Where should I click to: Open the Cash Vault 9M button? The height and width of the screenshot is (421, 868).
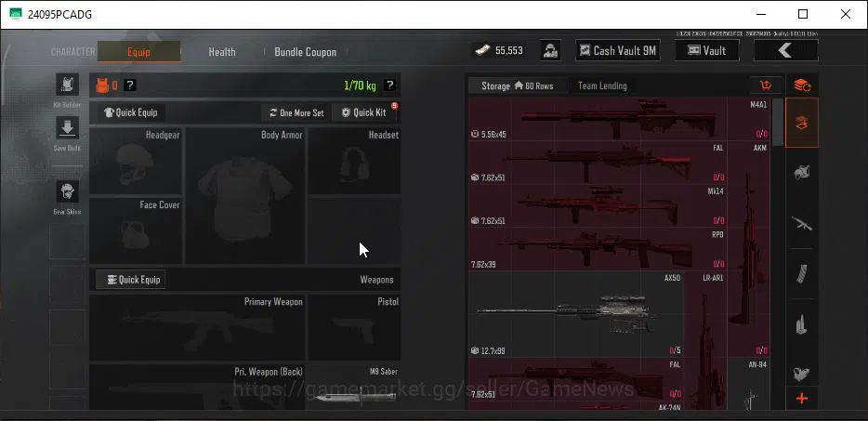pyautogui.click(x=618, y=51)
